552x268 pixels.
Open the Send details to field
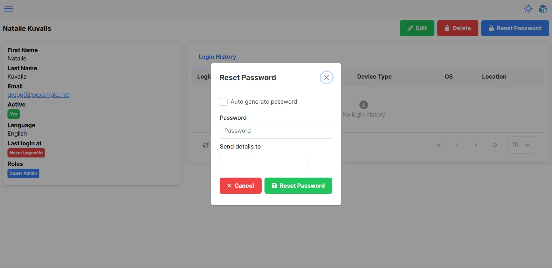pos(263,161)
